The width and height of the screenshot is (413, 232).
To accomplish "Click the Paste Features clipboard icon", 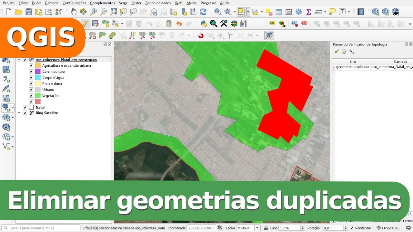I will 169,24.
